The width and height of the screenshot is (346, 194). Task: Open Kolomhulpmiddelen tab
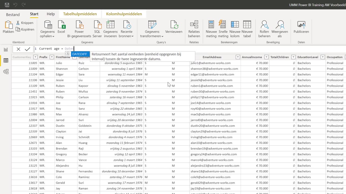(x=124, y=14)
